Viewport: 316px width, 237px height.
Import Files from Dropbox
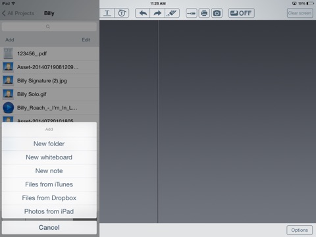pos(49,198)
